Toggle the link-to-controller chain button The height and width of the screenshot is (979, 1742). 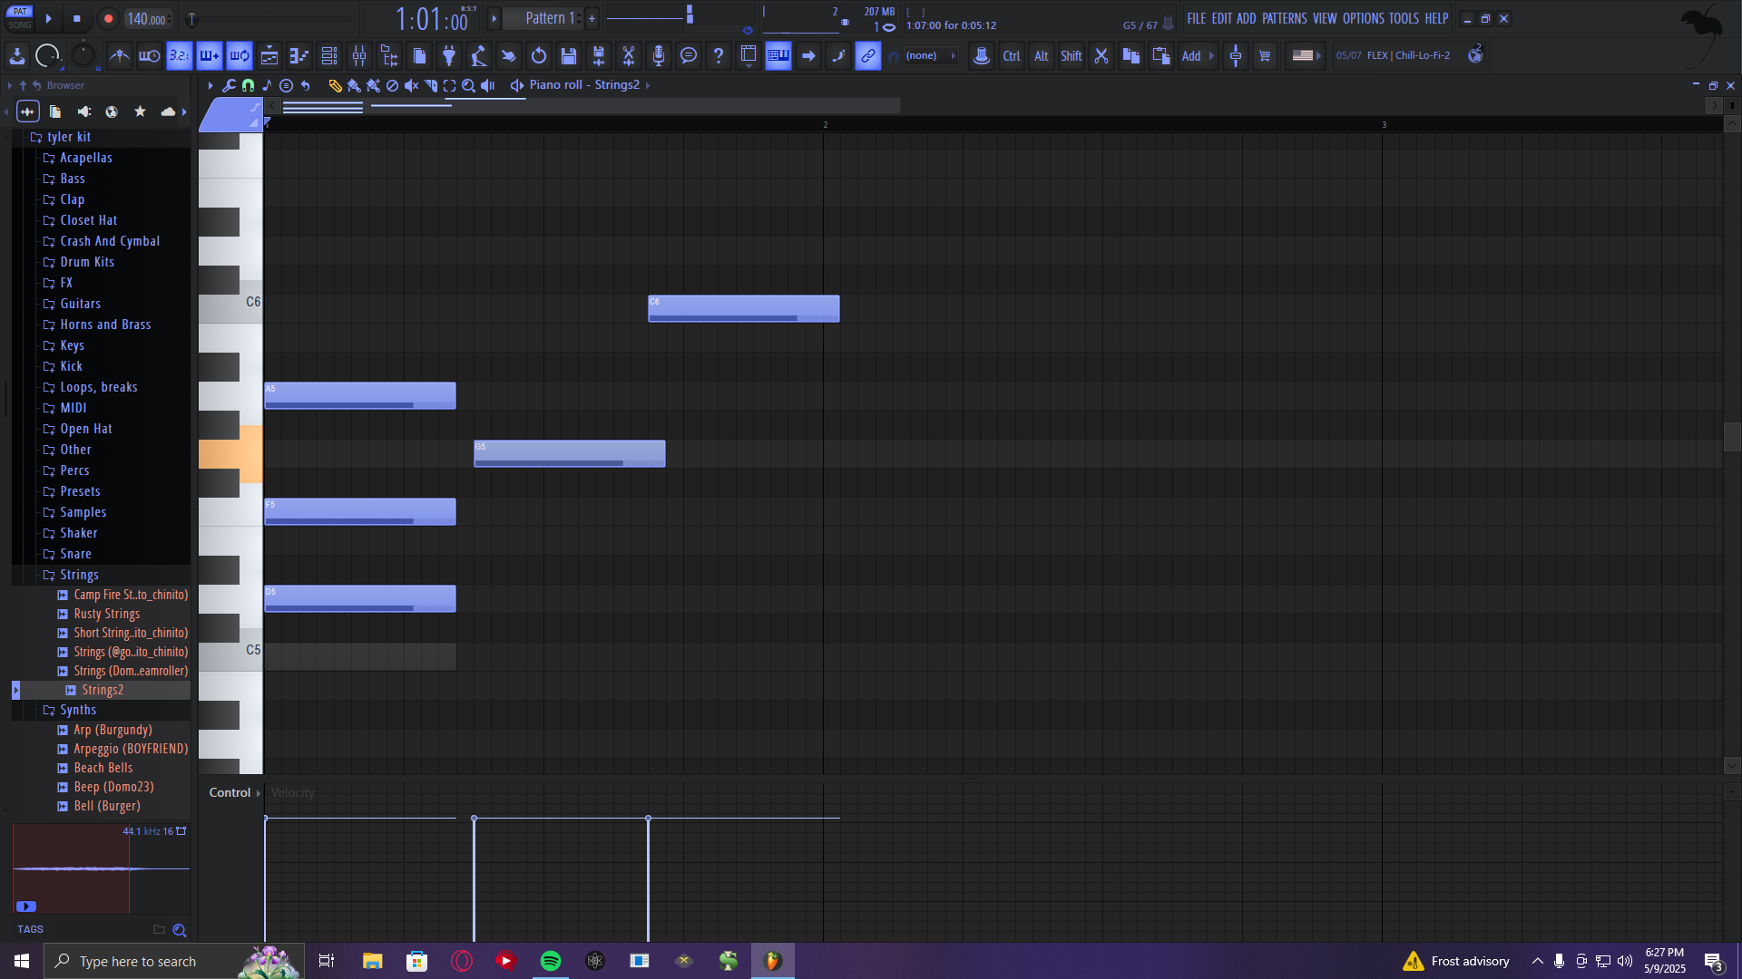[x=868, y=56]
